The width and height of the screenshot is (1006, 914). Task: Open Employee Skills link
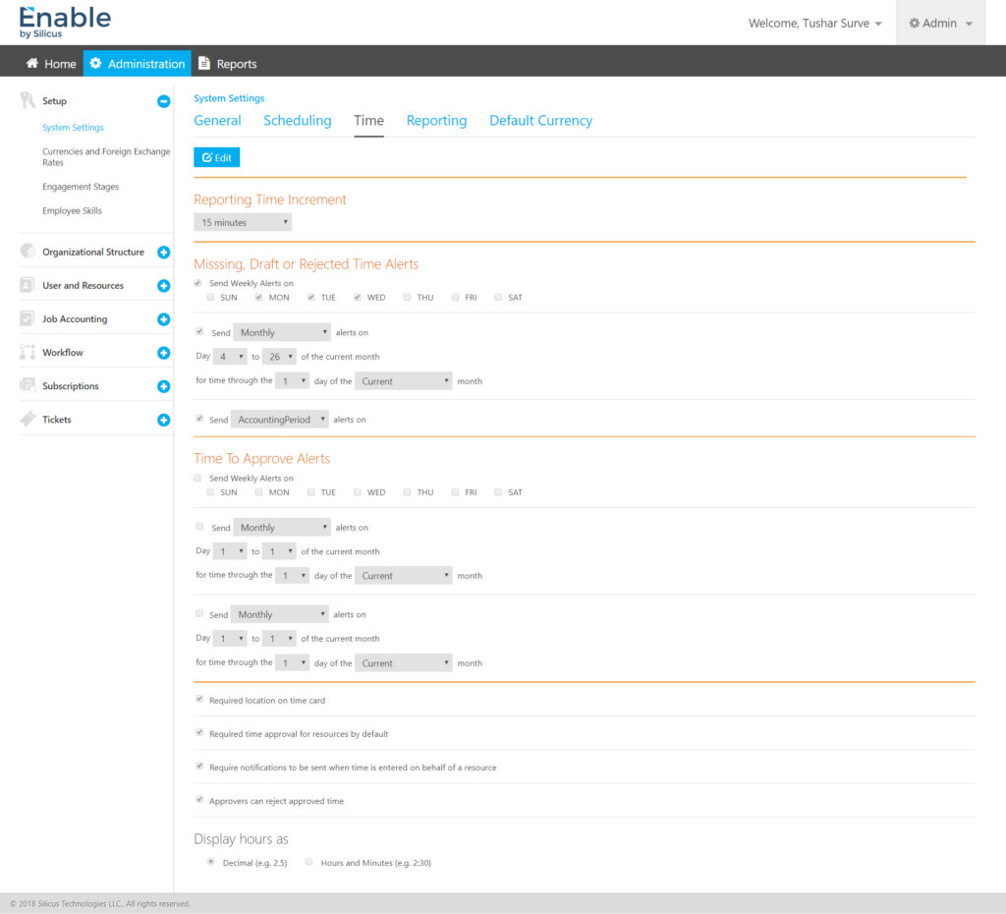coord(72,210)
